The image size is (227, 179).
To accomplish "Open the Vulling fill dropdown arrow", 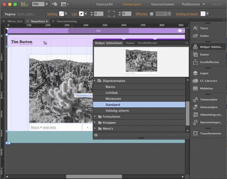I will [x=66, y=14].
